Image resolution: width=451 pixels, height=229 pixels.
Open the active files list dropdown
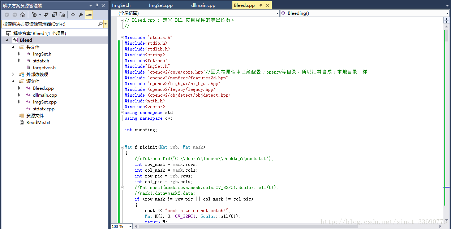(447, 5)
